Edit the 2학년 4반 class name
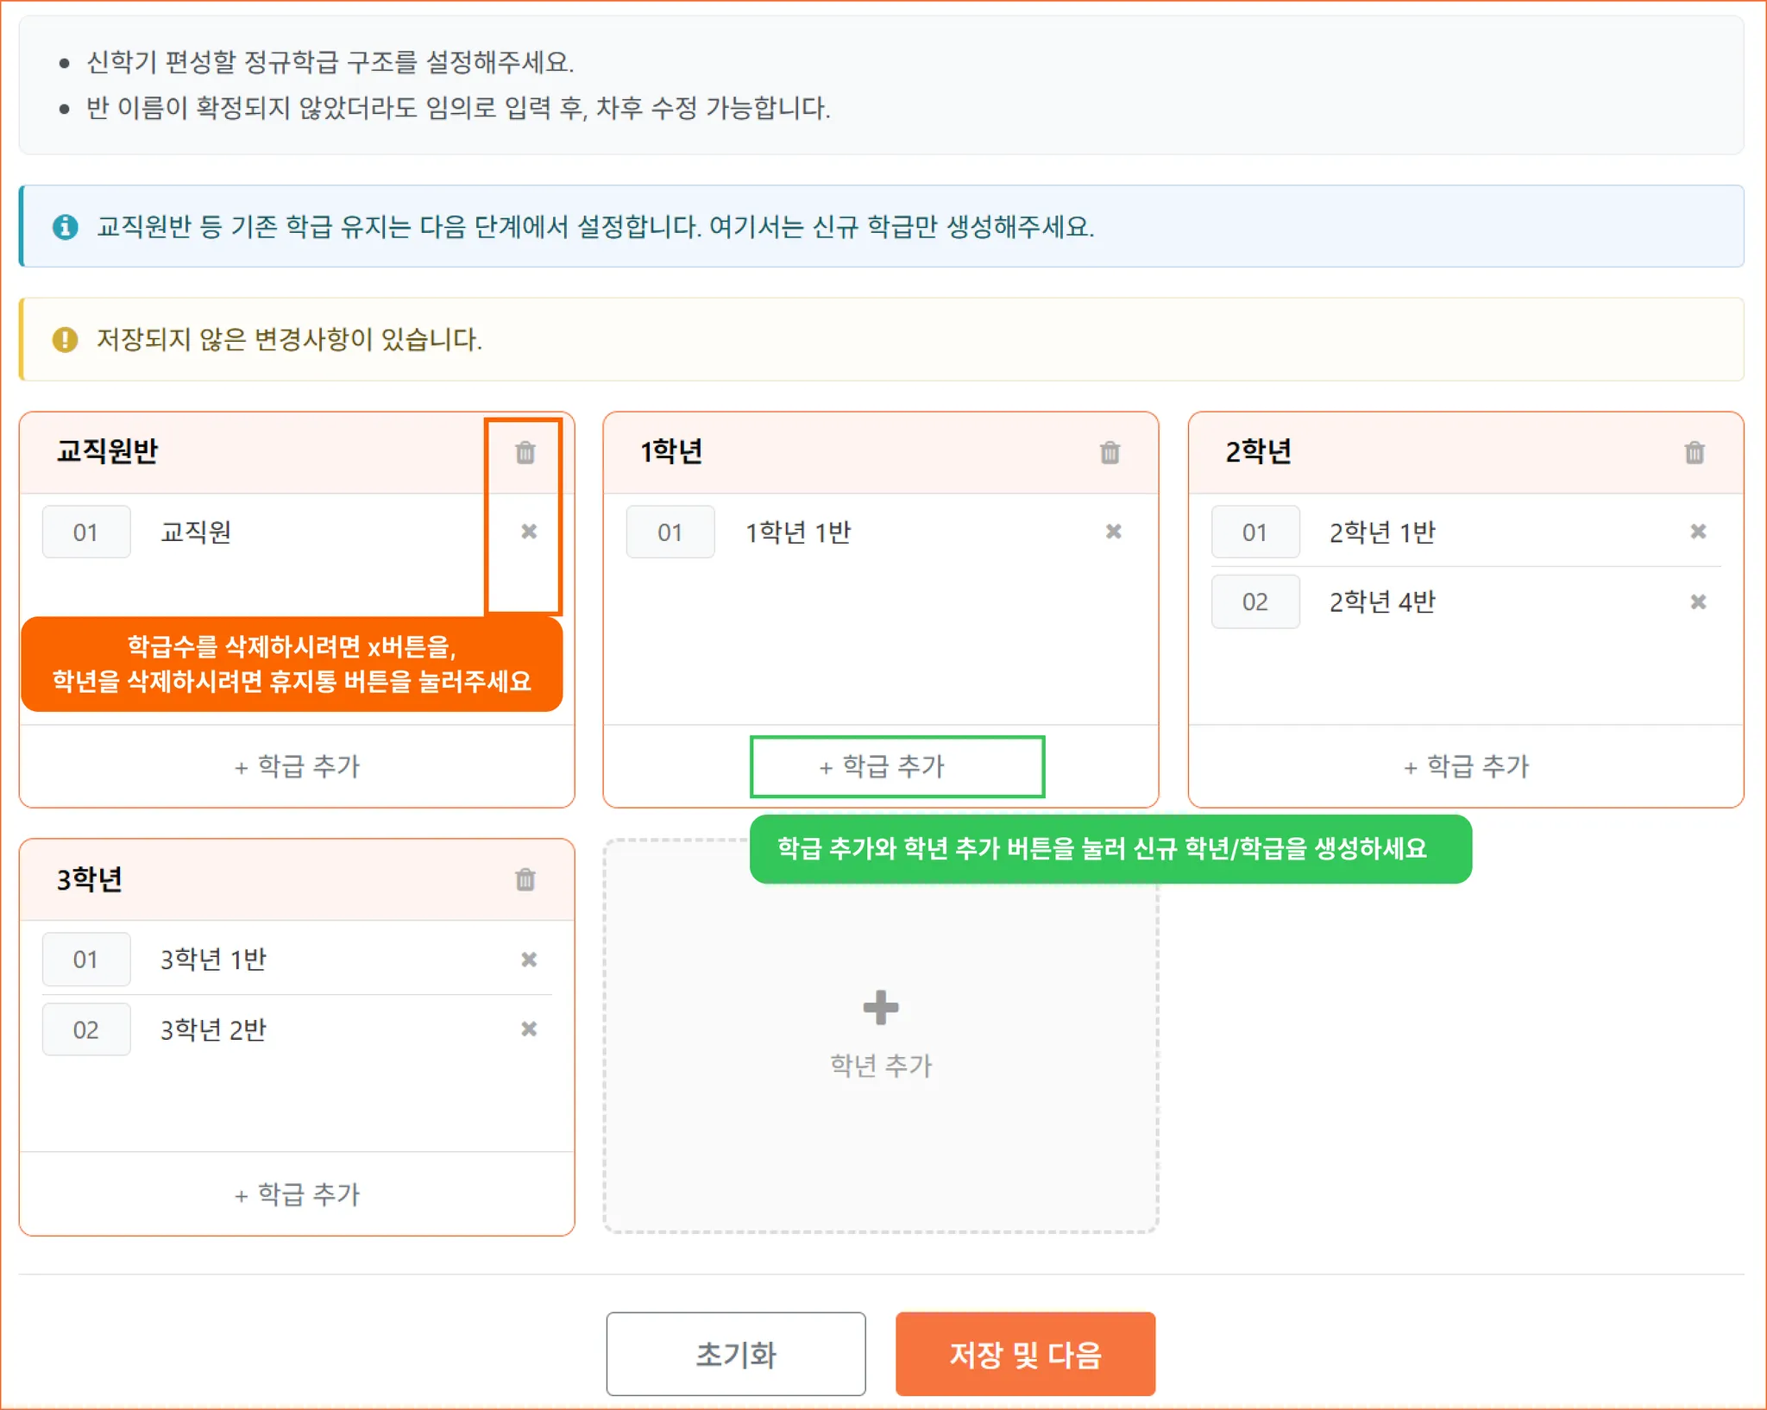Viewport: 1767px width, 1410px height. click(1382, 601)
